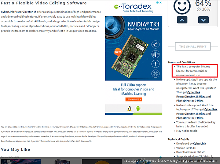Click 'Fast & Flexible Video Editing Software' heading
The height and width of the screenshot is (164, 220).
point(44,3)
